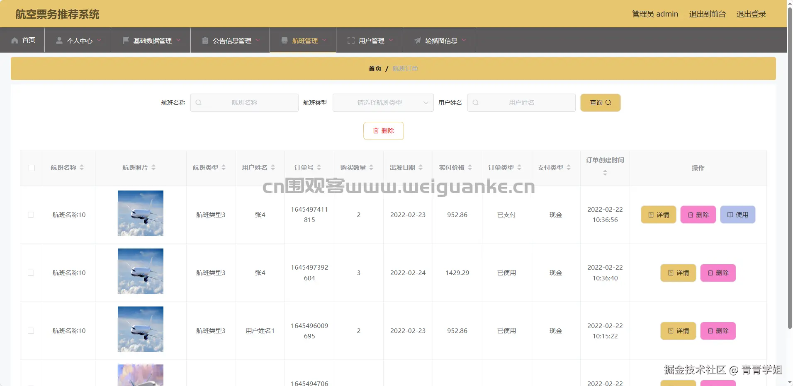The image size is (793, 386).
Task: Click 使用 for order 1645497411815
Action: 738,215
